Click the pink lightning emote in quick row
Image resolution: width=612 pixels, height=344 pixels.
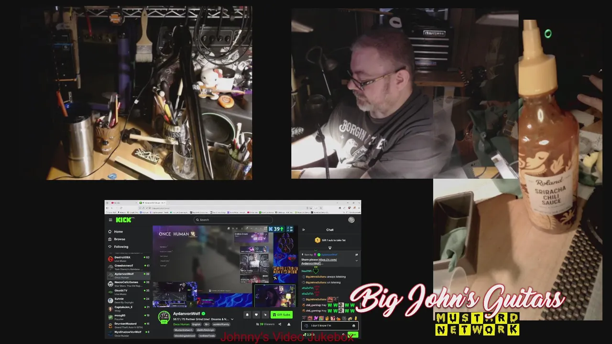point(316,319)
